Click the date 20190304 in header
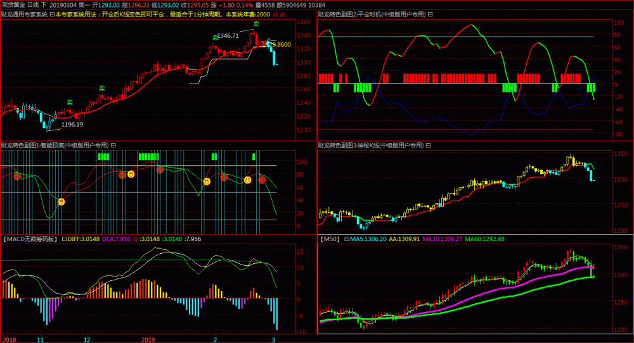This screenshot has width=634, height=343. (64, 5)
